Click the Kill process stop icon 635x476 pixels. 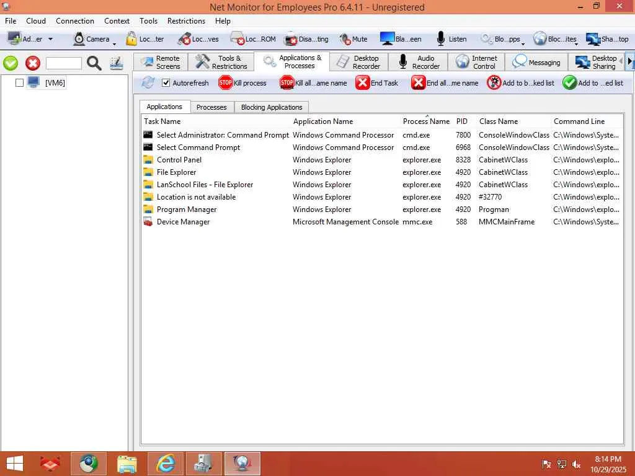225,82
